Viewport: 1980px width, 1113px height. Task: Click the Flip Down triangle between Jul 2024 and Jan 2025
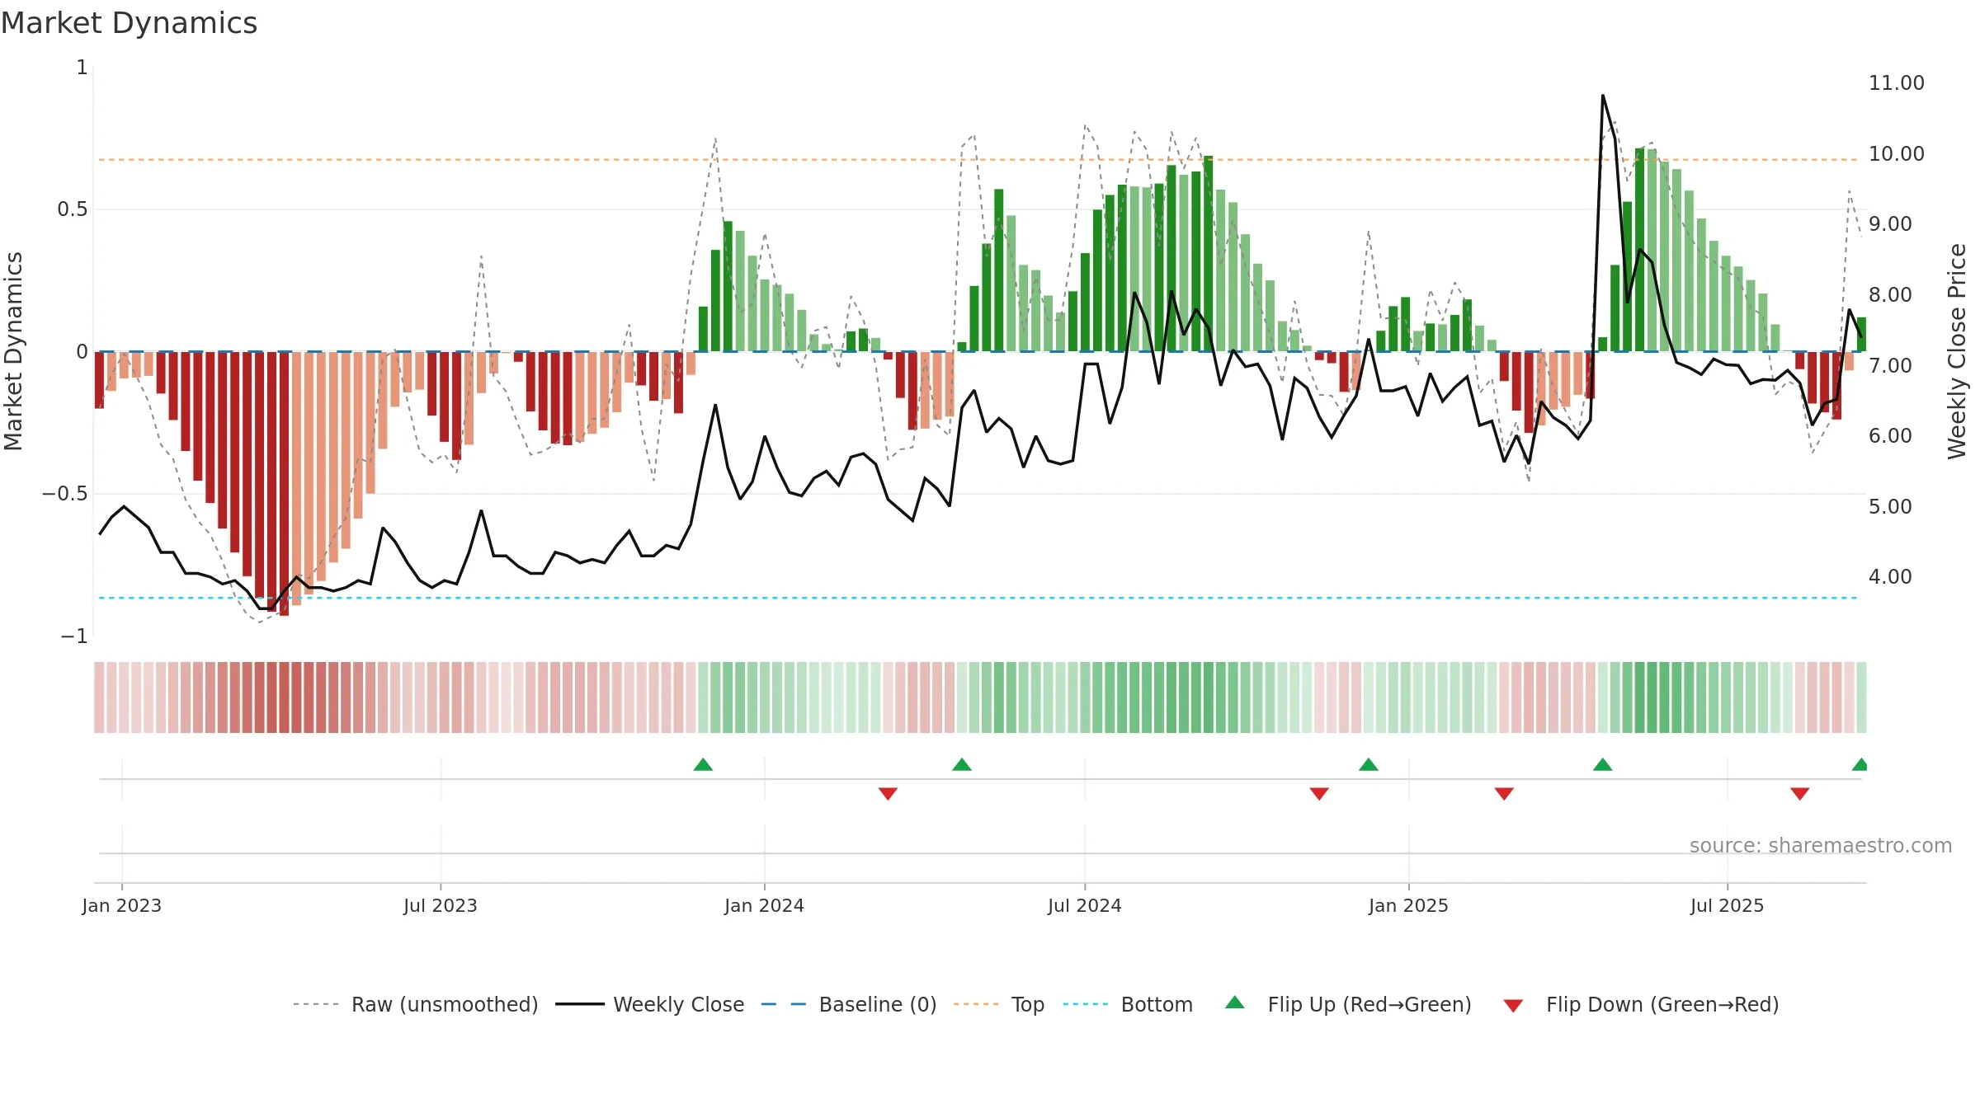(x=1319, y=793)
